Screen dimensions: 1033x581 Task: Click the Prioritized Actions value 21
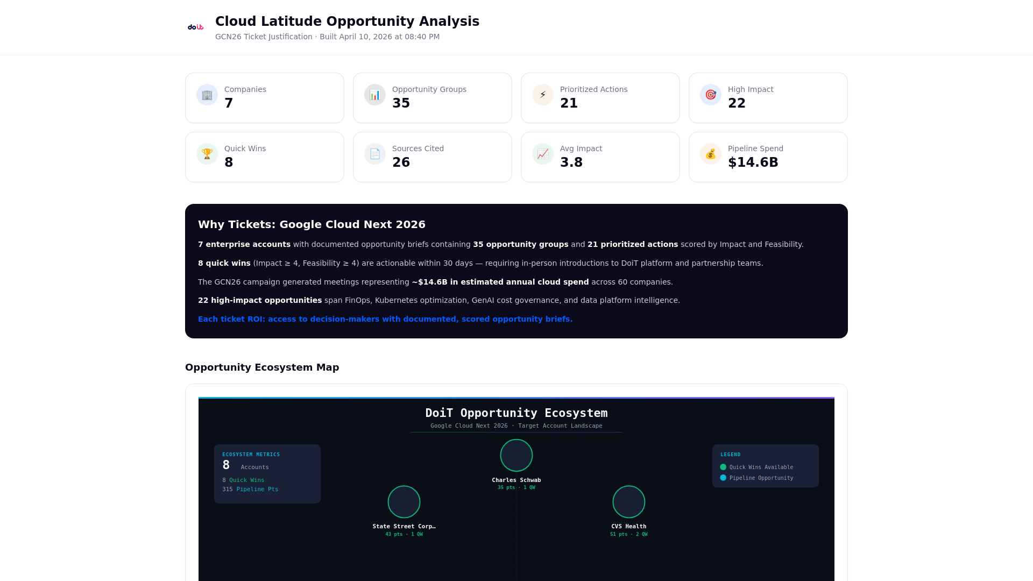tap(569, 103)
